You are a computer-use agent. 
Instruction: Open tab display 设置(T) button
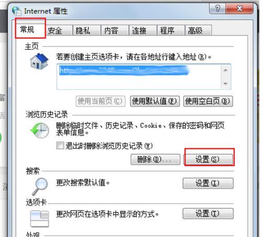[x=208, y=214]
